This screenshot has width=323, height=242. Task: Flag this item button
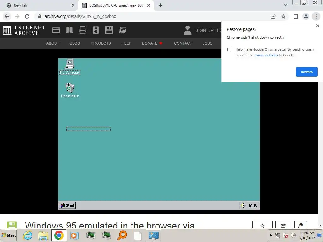point(301,225)
